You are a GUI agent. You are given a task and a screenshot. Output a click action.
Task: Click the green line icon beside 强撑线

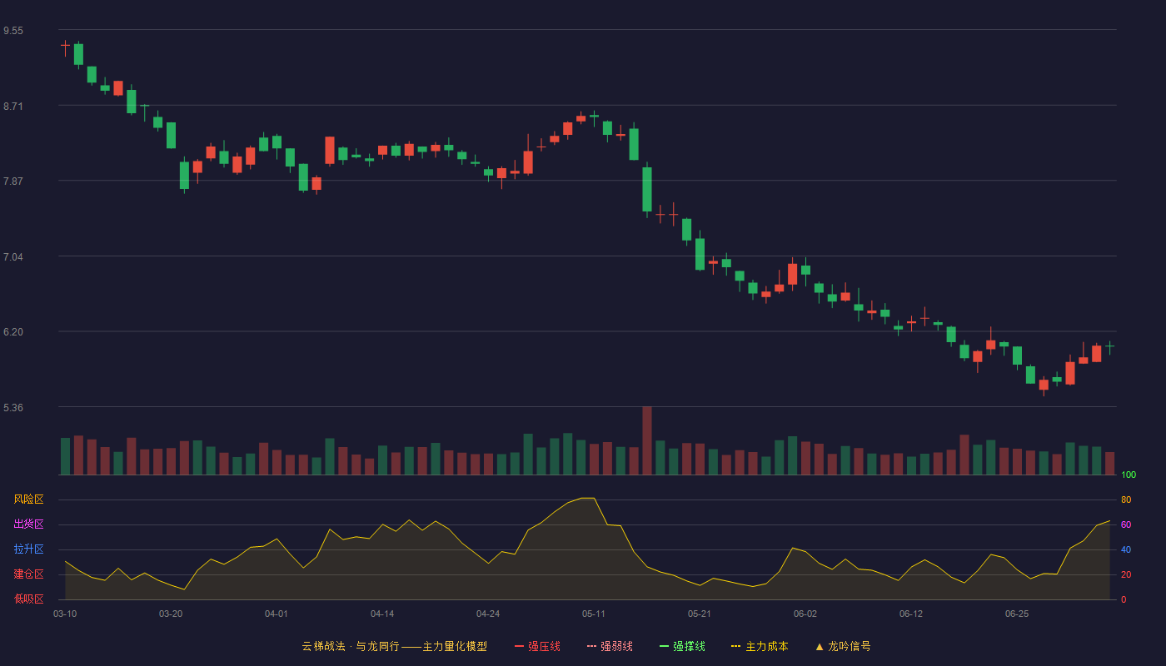pos(664,646)
